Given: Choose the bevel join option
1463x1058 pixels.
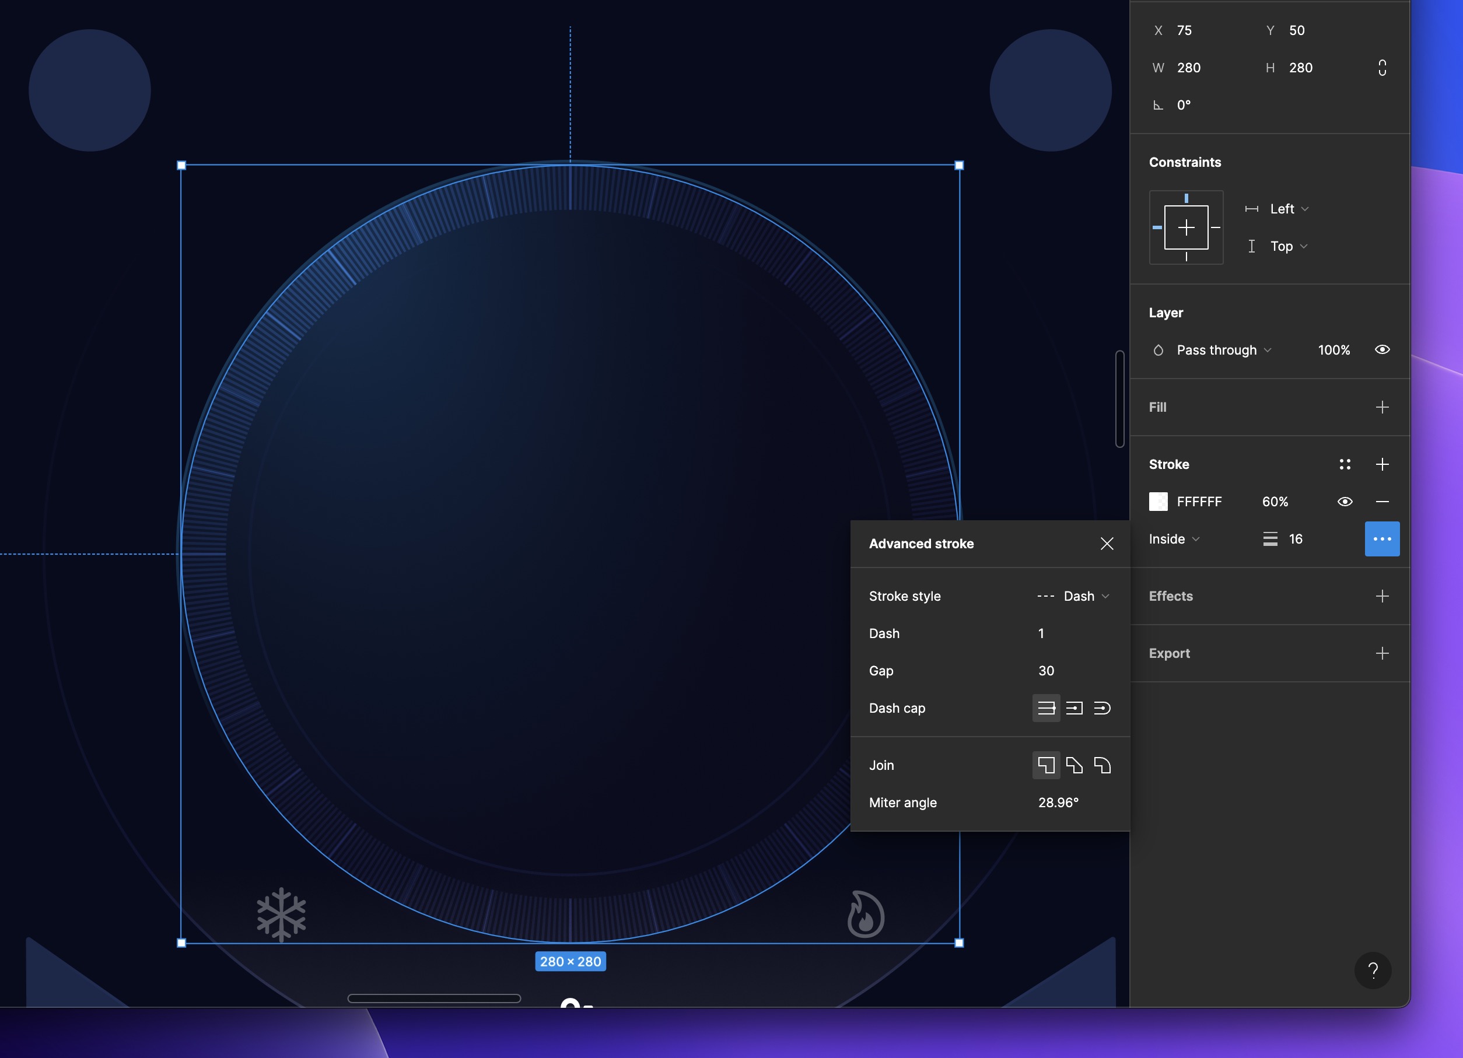Looking at the screenshot, I should (1074, 765).
